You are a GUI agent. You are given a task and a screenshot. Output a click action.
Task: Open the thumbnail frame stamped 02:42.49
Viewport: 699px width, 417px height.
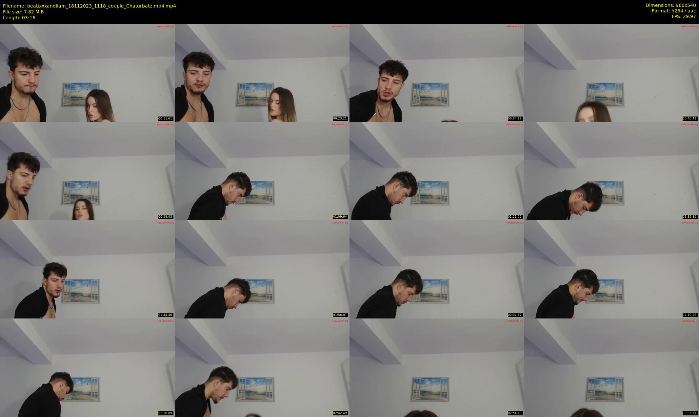(262, 367)
